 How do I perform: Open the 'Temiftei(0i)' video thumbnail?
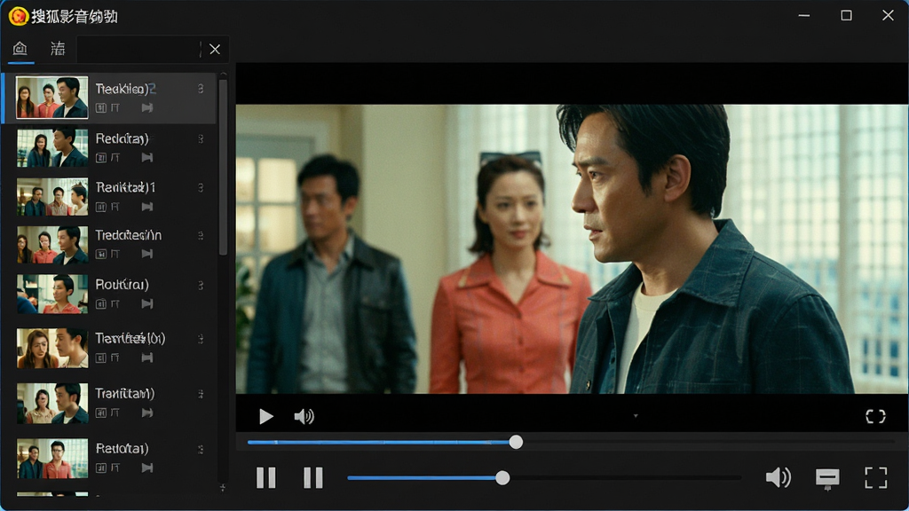pyautogui.click(x=52, y=348)
